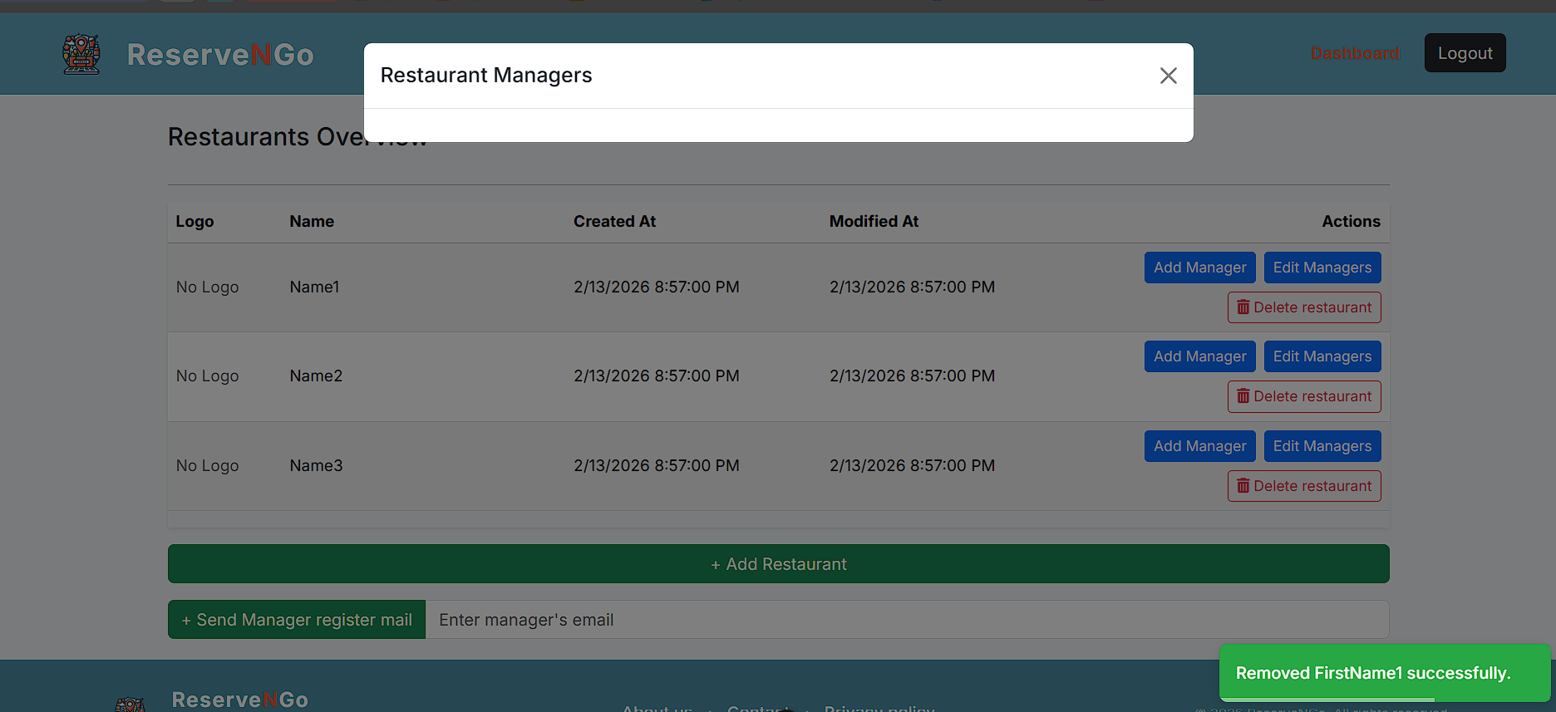Add a manager to Name1
Image resolution: width=1556 pixels, height=712 pixels.
(x=1199, y=268)
